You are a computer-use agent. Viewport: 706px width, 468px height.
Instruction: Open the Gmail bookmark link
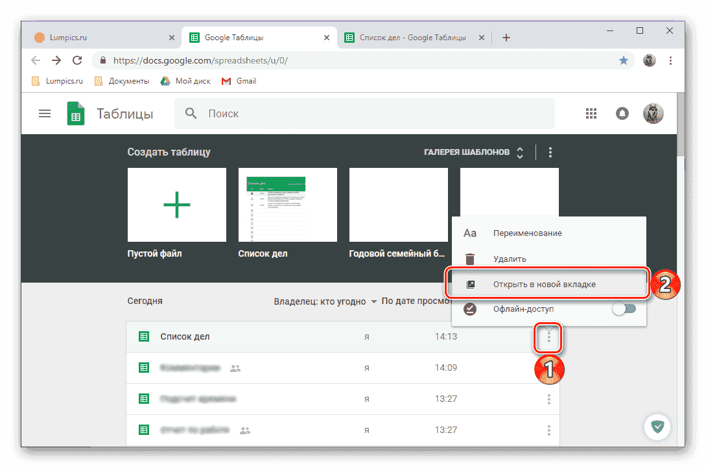click(239, 81)
